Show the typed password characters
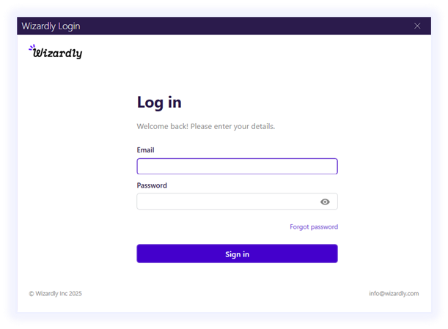The width and height of the screenshot is (448, 329). [x=325, y=202]
